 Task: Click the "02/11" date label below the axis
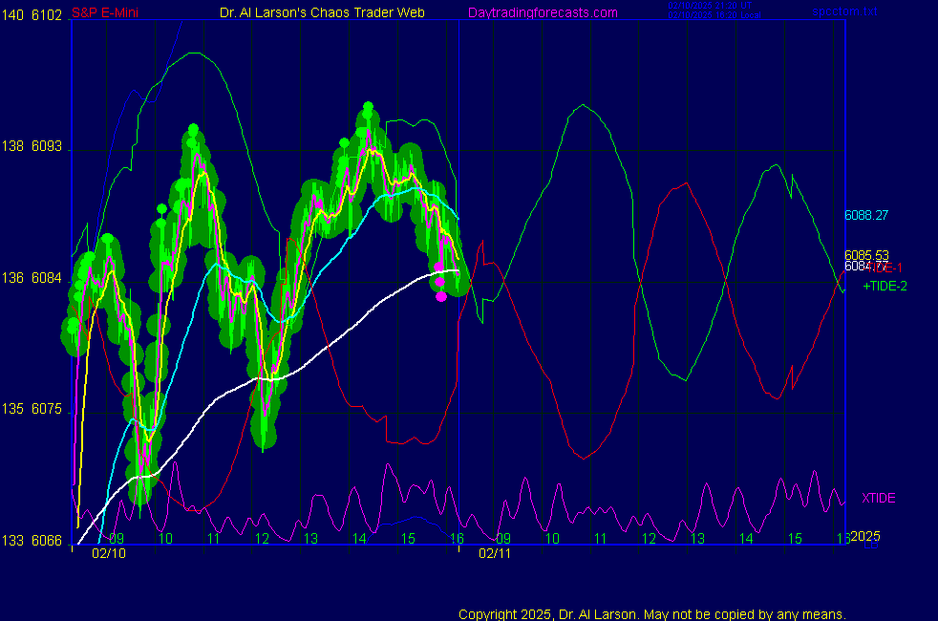[495, 553]
